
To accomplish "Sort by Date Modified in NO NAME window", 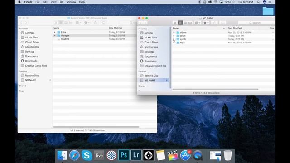I will [x=242, y=28].
